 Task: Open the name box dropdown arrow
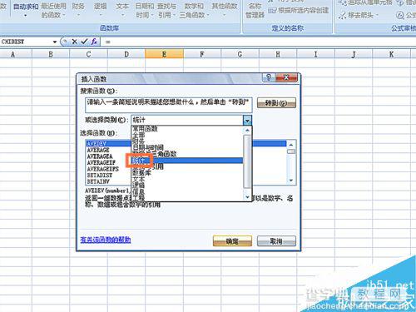(x=55, y=42)
